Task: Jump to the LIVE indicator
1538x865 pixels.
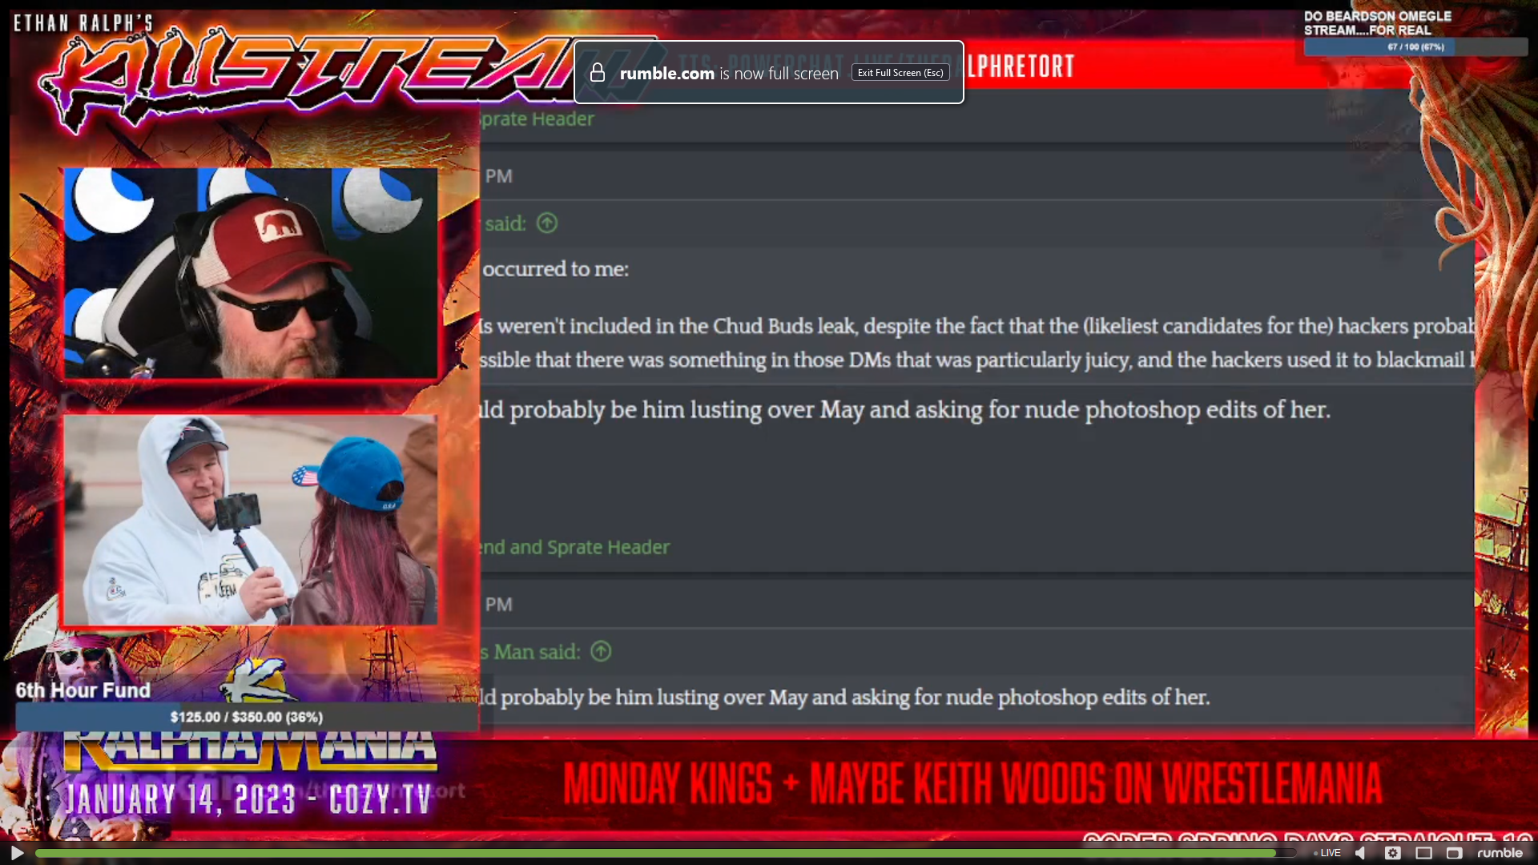Action: click(x=1327, y=853)
